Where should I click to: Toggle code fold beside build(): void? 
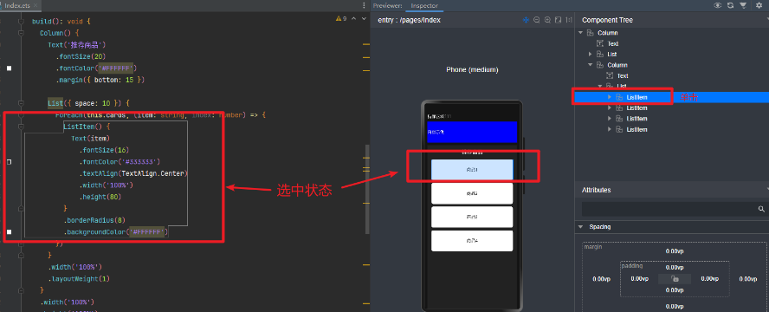(21, 22)
